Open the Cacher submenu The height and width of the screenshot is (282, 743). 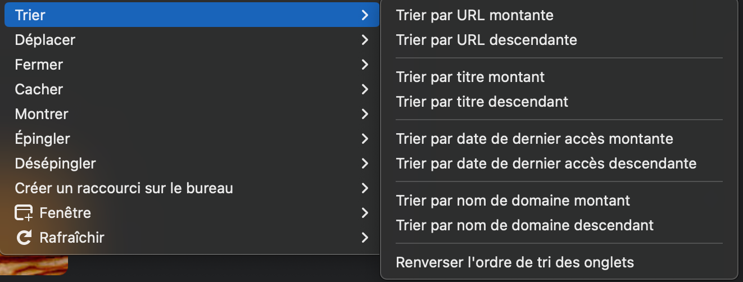[x=39, y=89]
